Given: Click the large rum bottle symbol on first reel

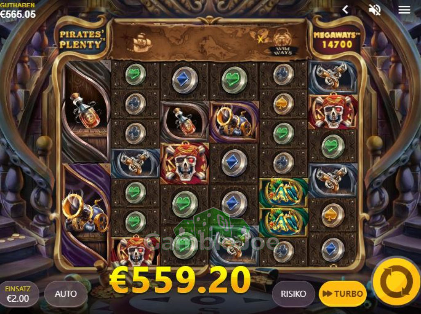Looking at the screenshot, I should pyautogui.click(x=86, y=111).
